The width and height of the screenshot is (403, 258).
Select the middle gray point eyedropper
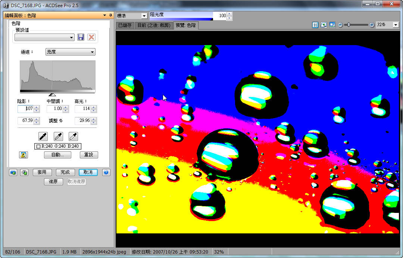click(58, 136)
